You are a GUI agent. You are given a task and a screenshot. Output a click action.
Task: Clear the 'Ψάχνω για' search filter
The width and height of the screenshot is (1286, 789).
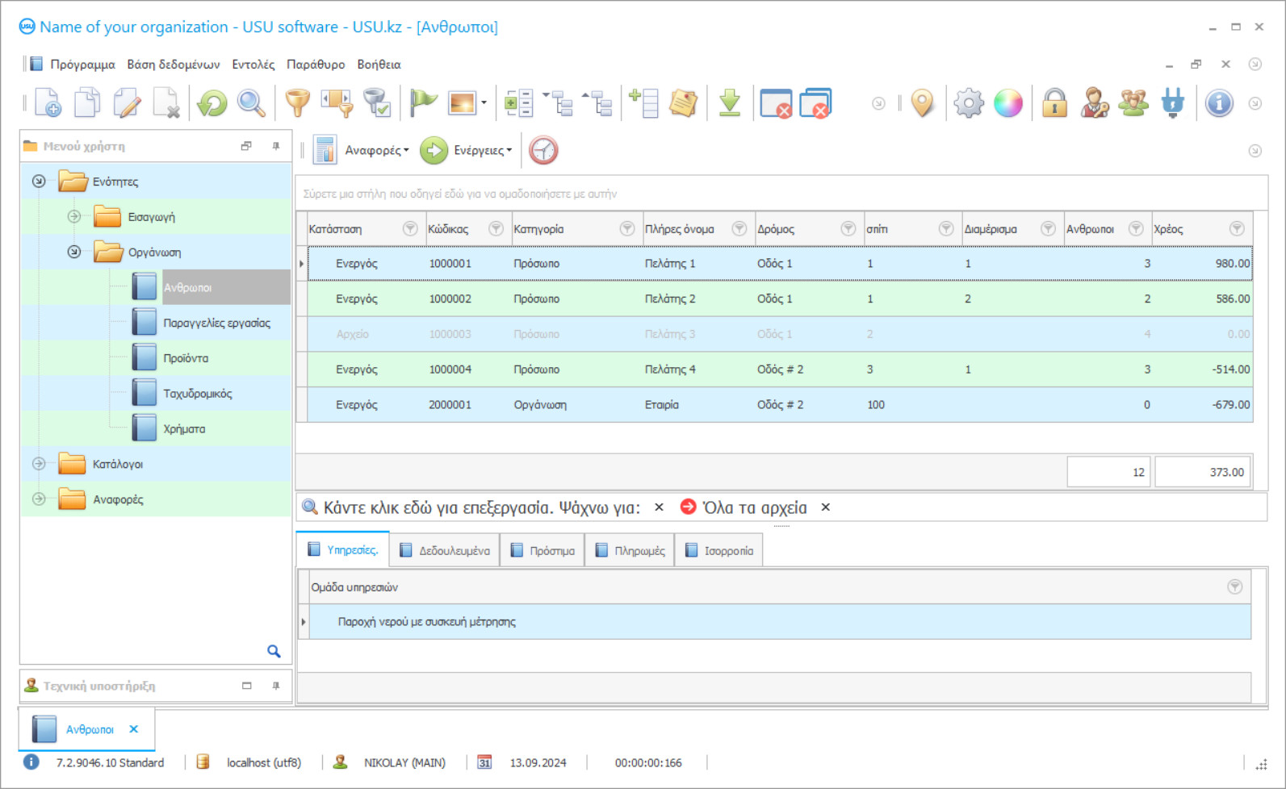tap(659, 507)
